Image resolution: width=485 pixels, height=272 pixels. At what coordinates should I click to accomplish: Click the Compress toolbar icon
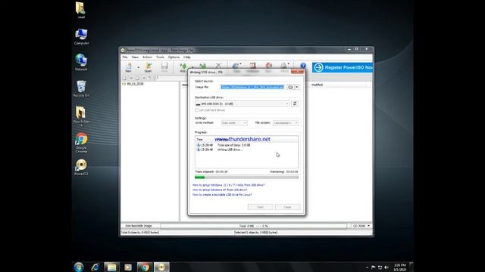tap(252, 66)
